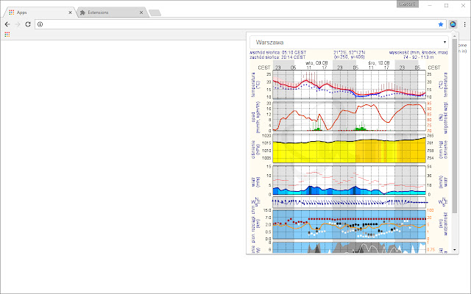
Task: Click the address bar input
Action: 241,24
